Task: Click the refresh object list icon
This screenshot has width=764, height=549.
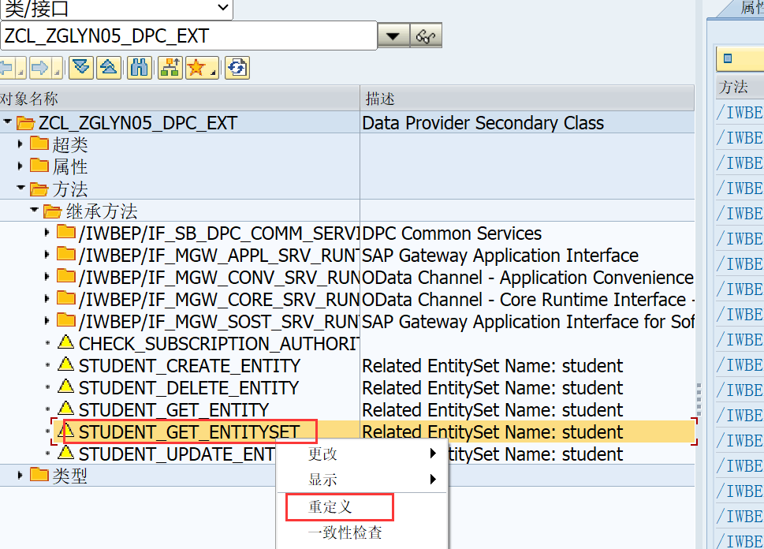Action: [x=237, y=68]
